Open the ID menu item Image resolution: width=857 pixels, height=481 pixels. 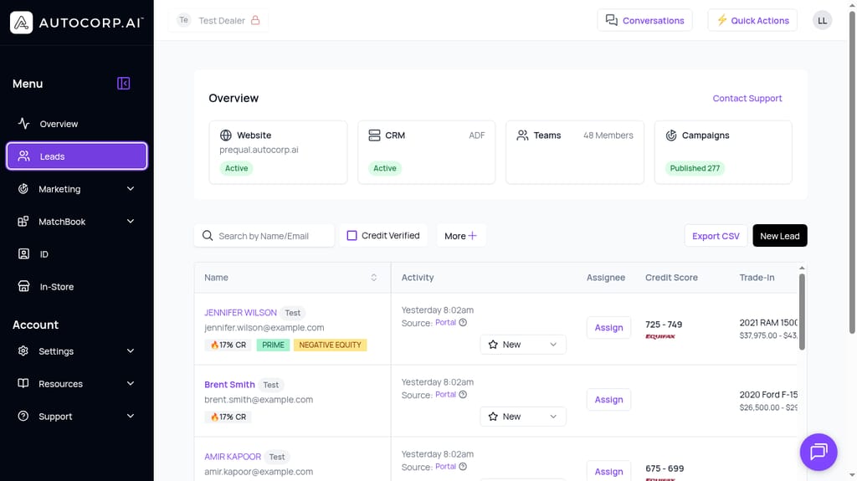pos(76,253)
